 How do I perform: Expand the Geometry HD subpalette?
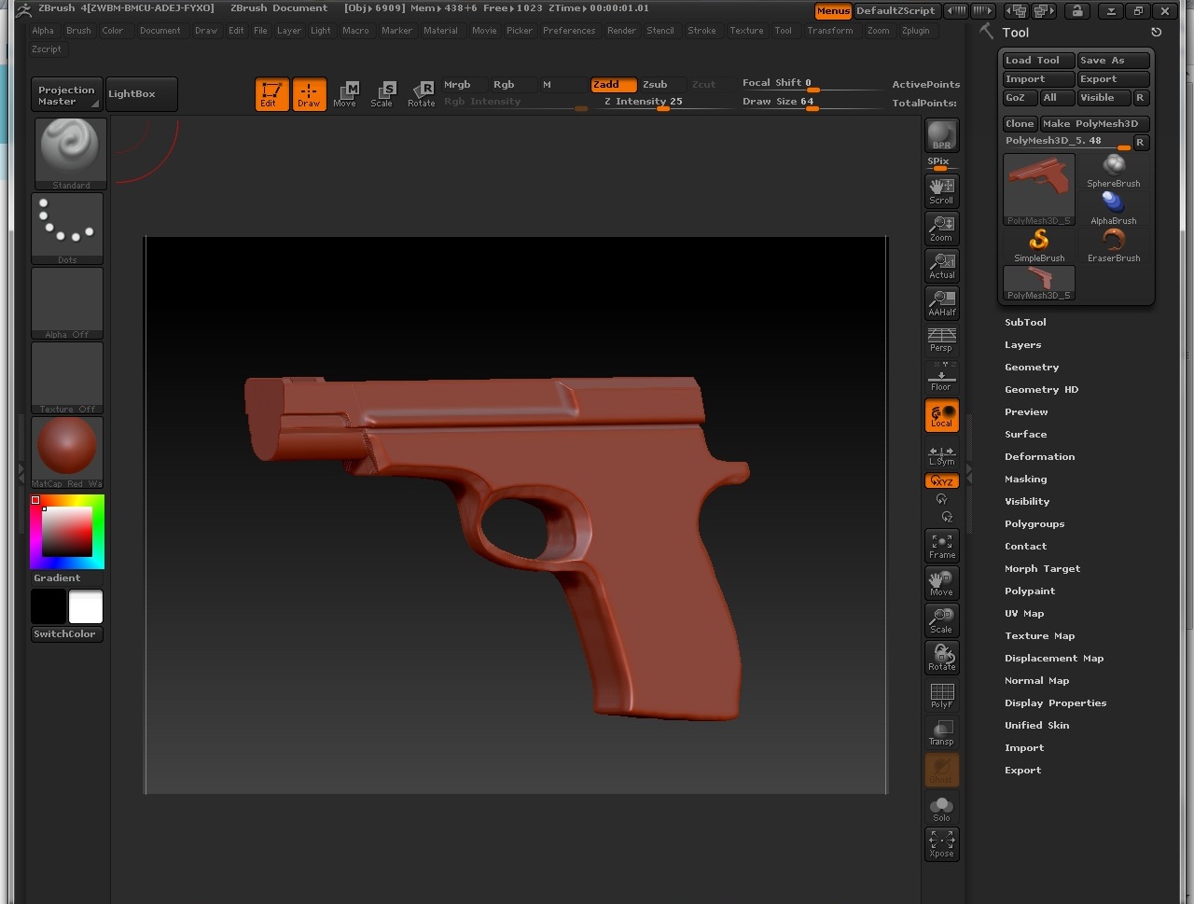tap(1041, 389)
